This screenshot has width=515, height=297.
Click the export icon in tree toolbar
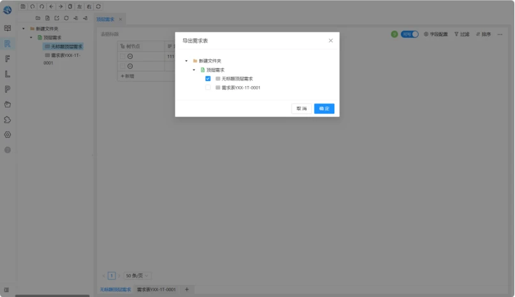pos(57,18)
